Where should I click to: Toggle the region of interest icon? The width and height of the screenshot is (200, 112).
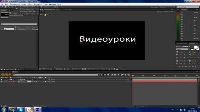[83, 69]
